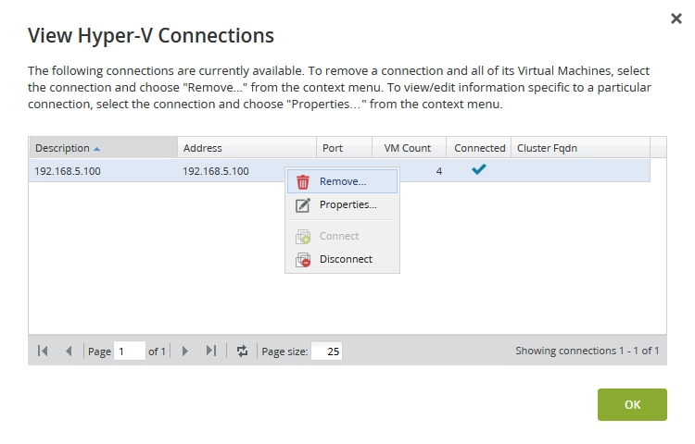This screenshot has height=444, width=695.
Task: Go to previous page of connections
Action: pos(69,351)
